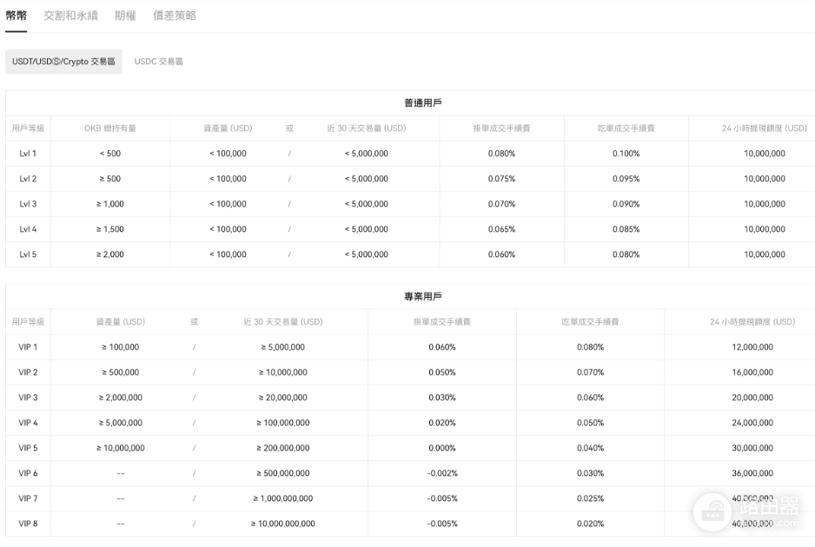
Task: Click the '≥ 1,500' OKB cell
Action: click(x=110, y=229)
